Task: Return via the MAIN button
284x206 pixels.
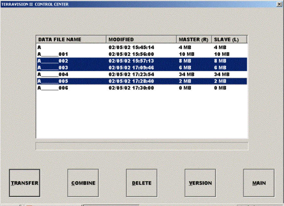Action: click(x=259, y=183)
